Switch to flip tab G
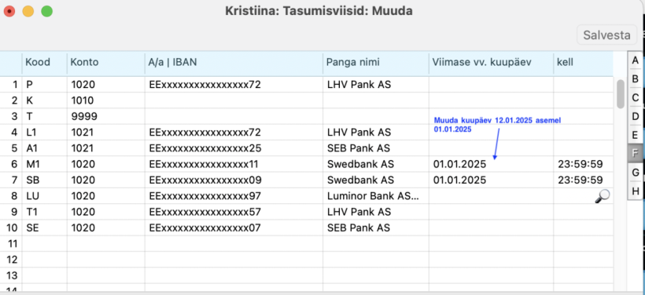Screen dimensions: 645x295 point(635,172)
